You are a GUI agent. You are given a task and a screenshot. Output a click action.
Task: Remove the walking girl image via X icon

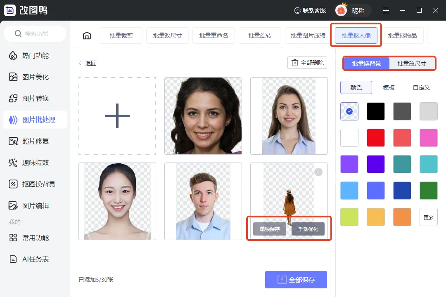tap(318, 172)
